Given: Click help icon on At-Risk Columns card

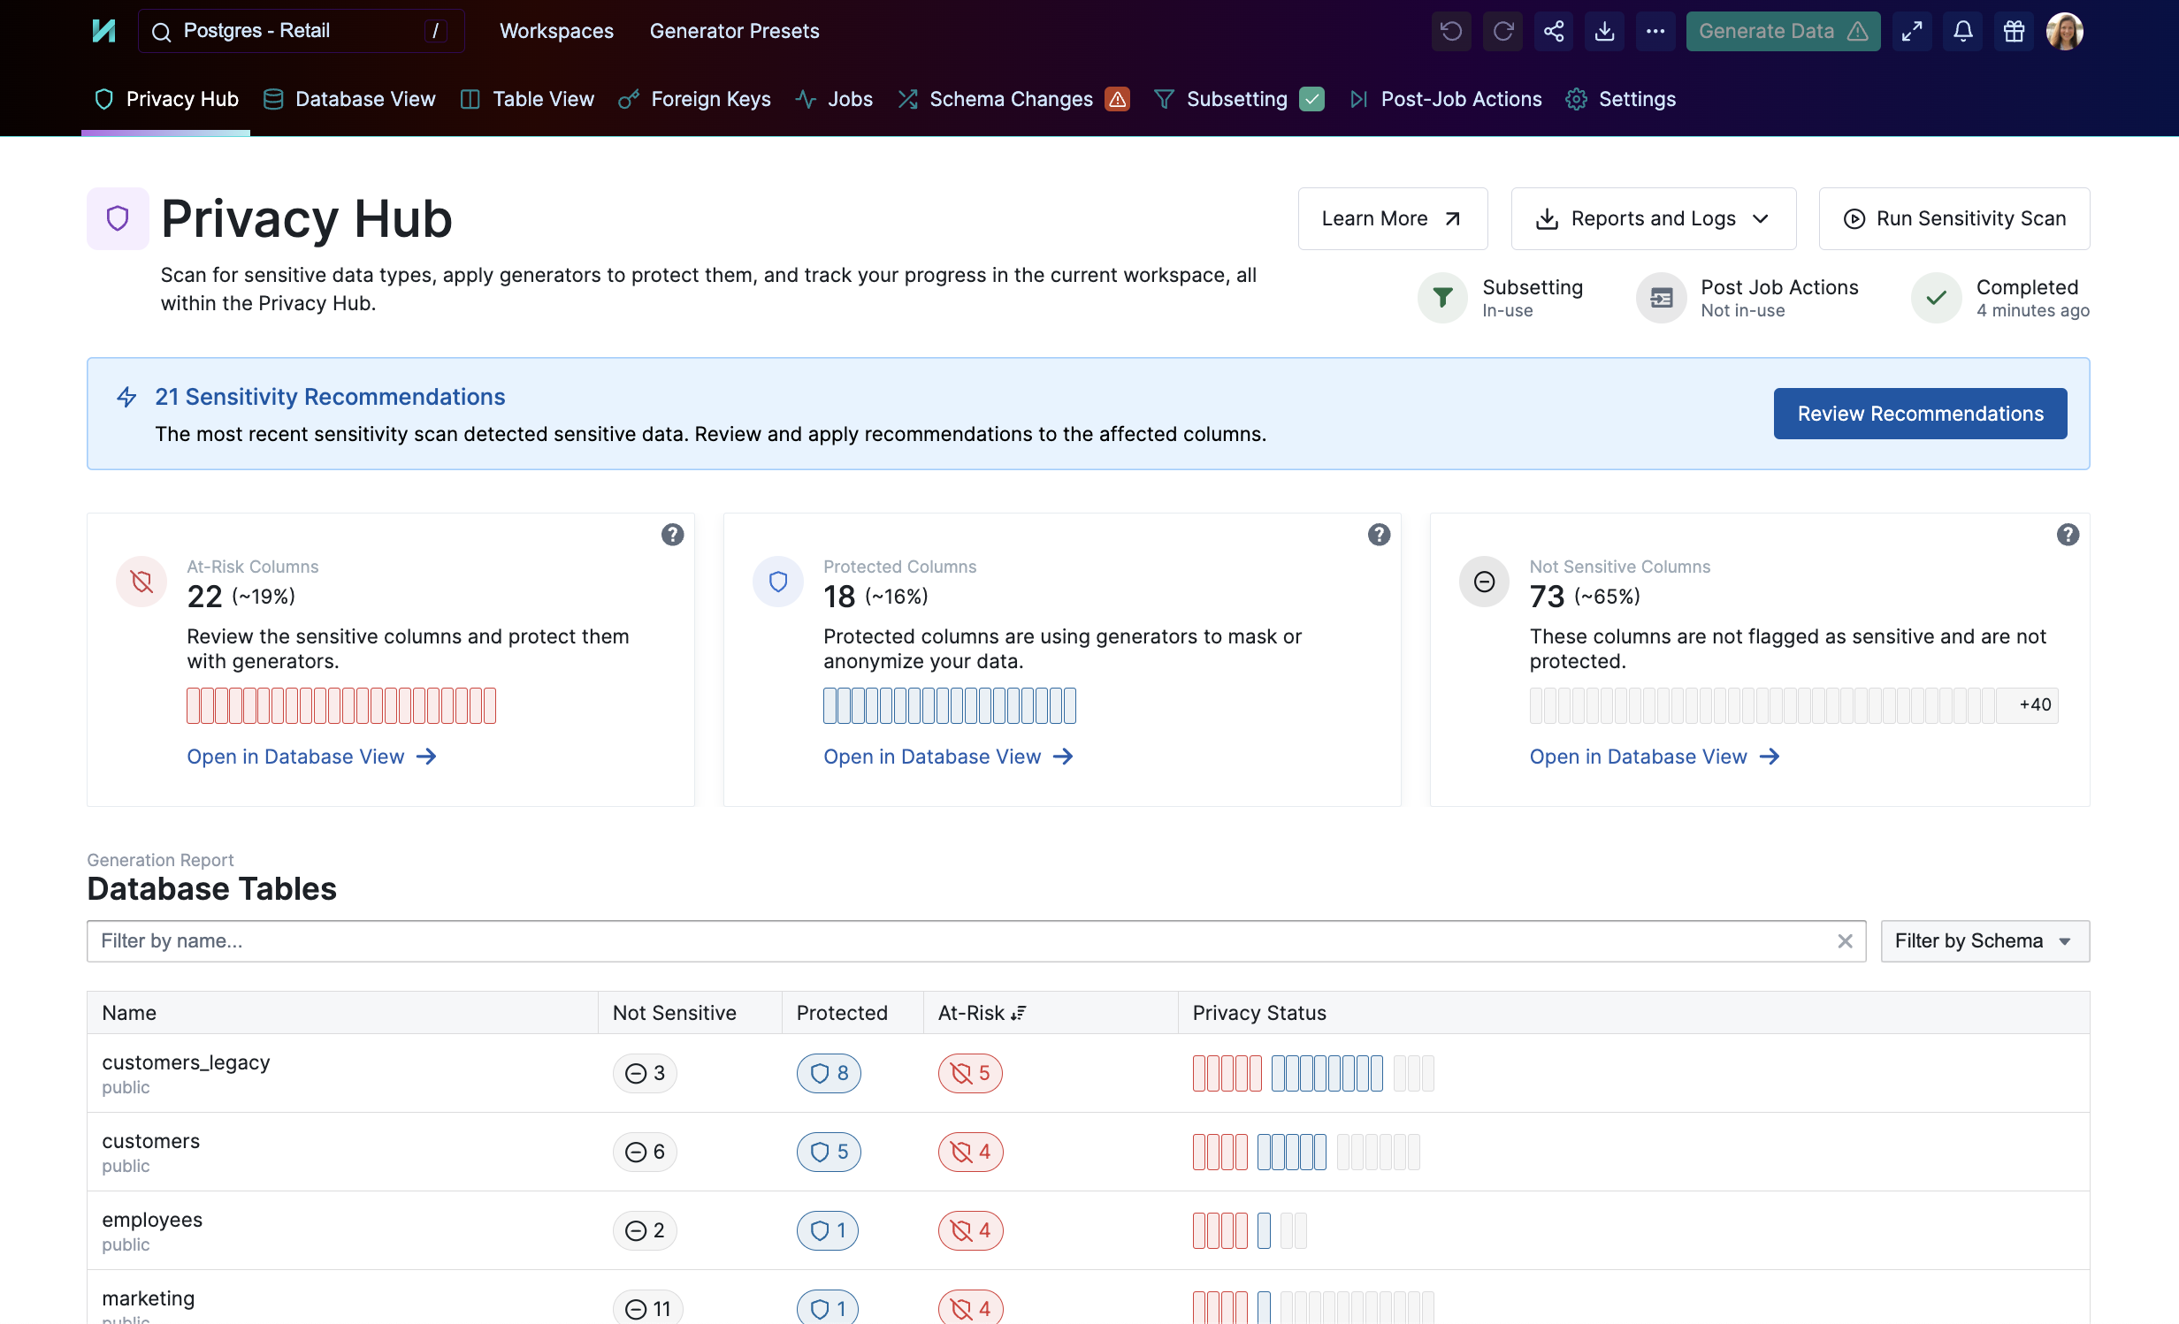Looking at the screenshot, I should 672,535.
